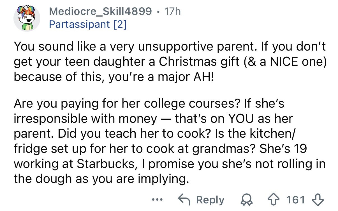Click the 17h comment timestamp

click(173, 12)
